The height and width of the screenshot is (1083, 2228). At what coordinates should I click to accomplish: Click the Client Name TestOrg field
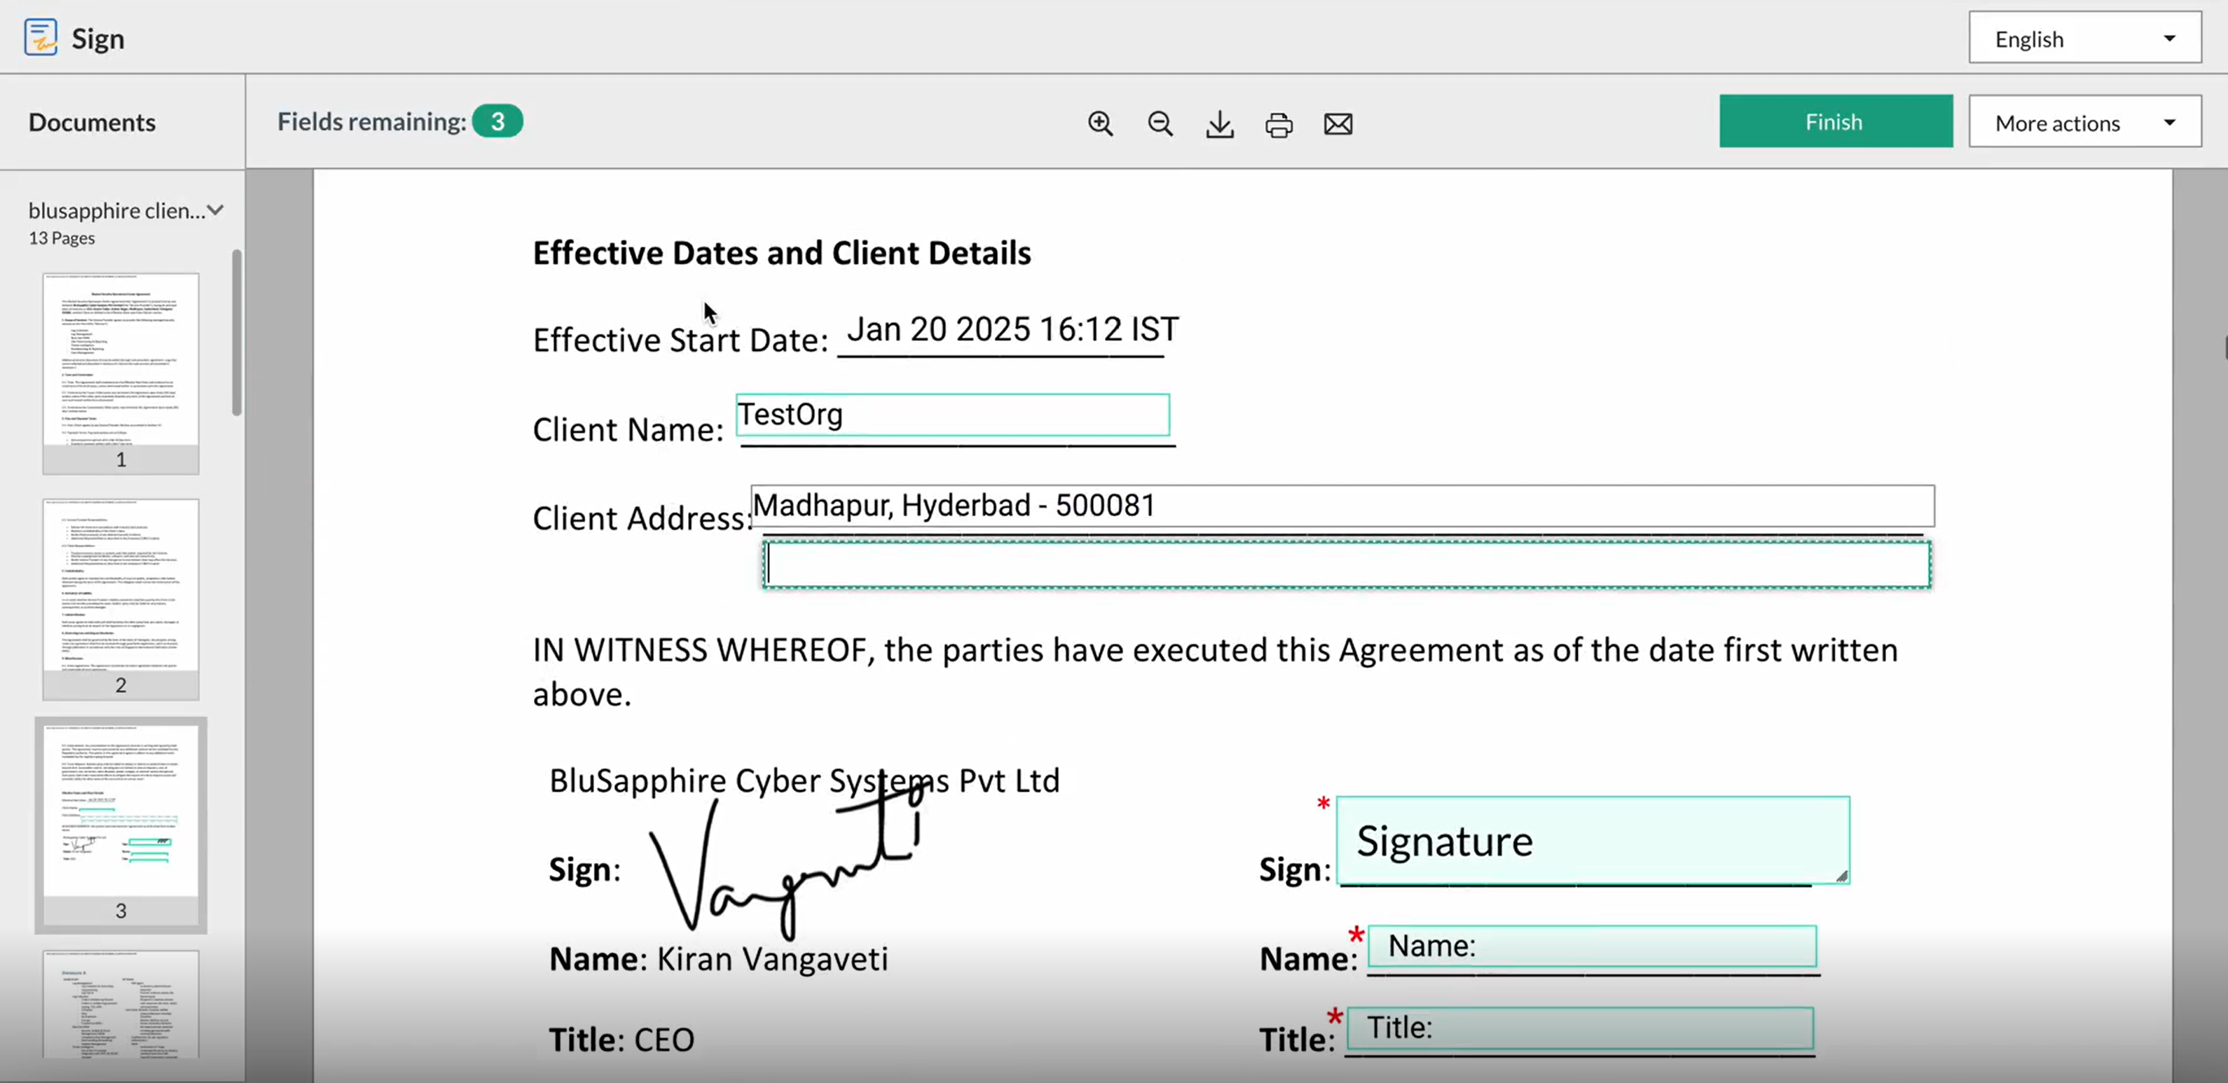(951, 415)
